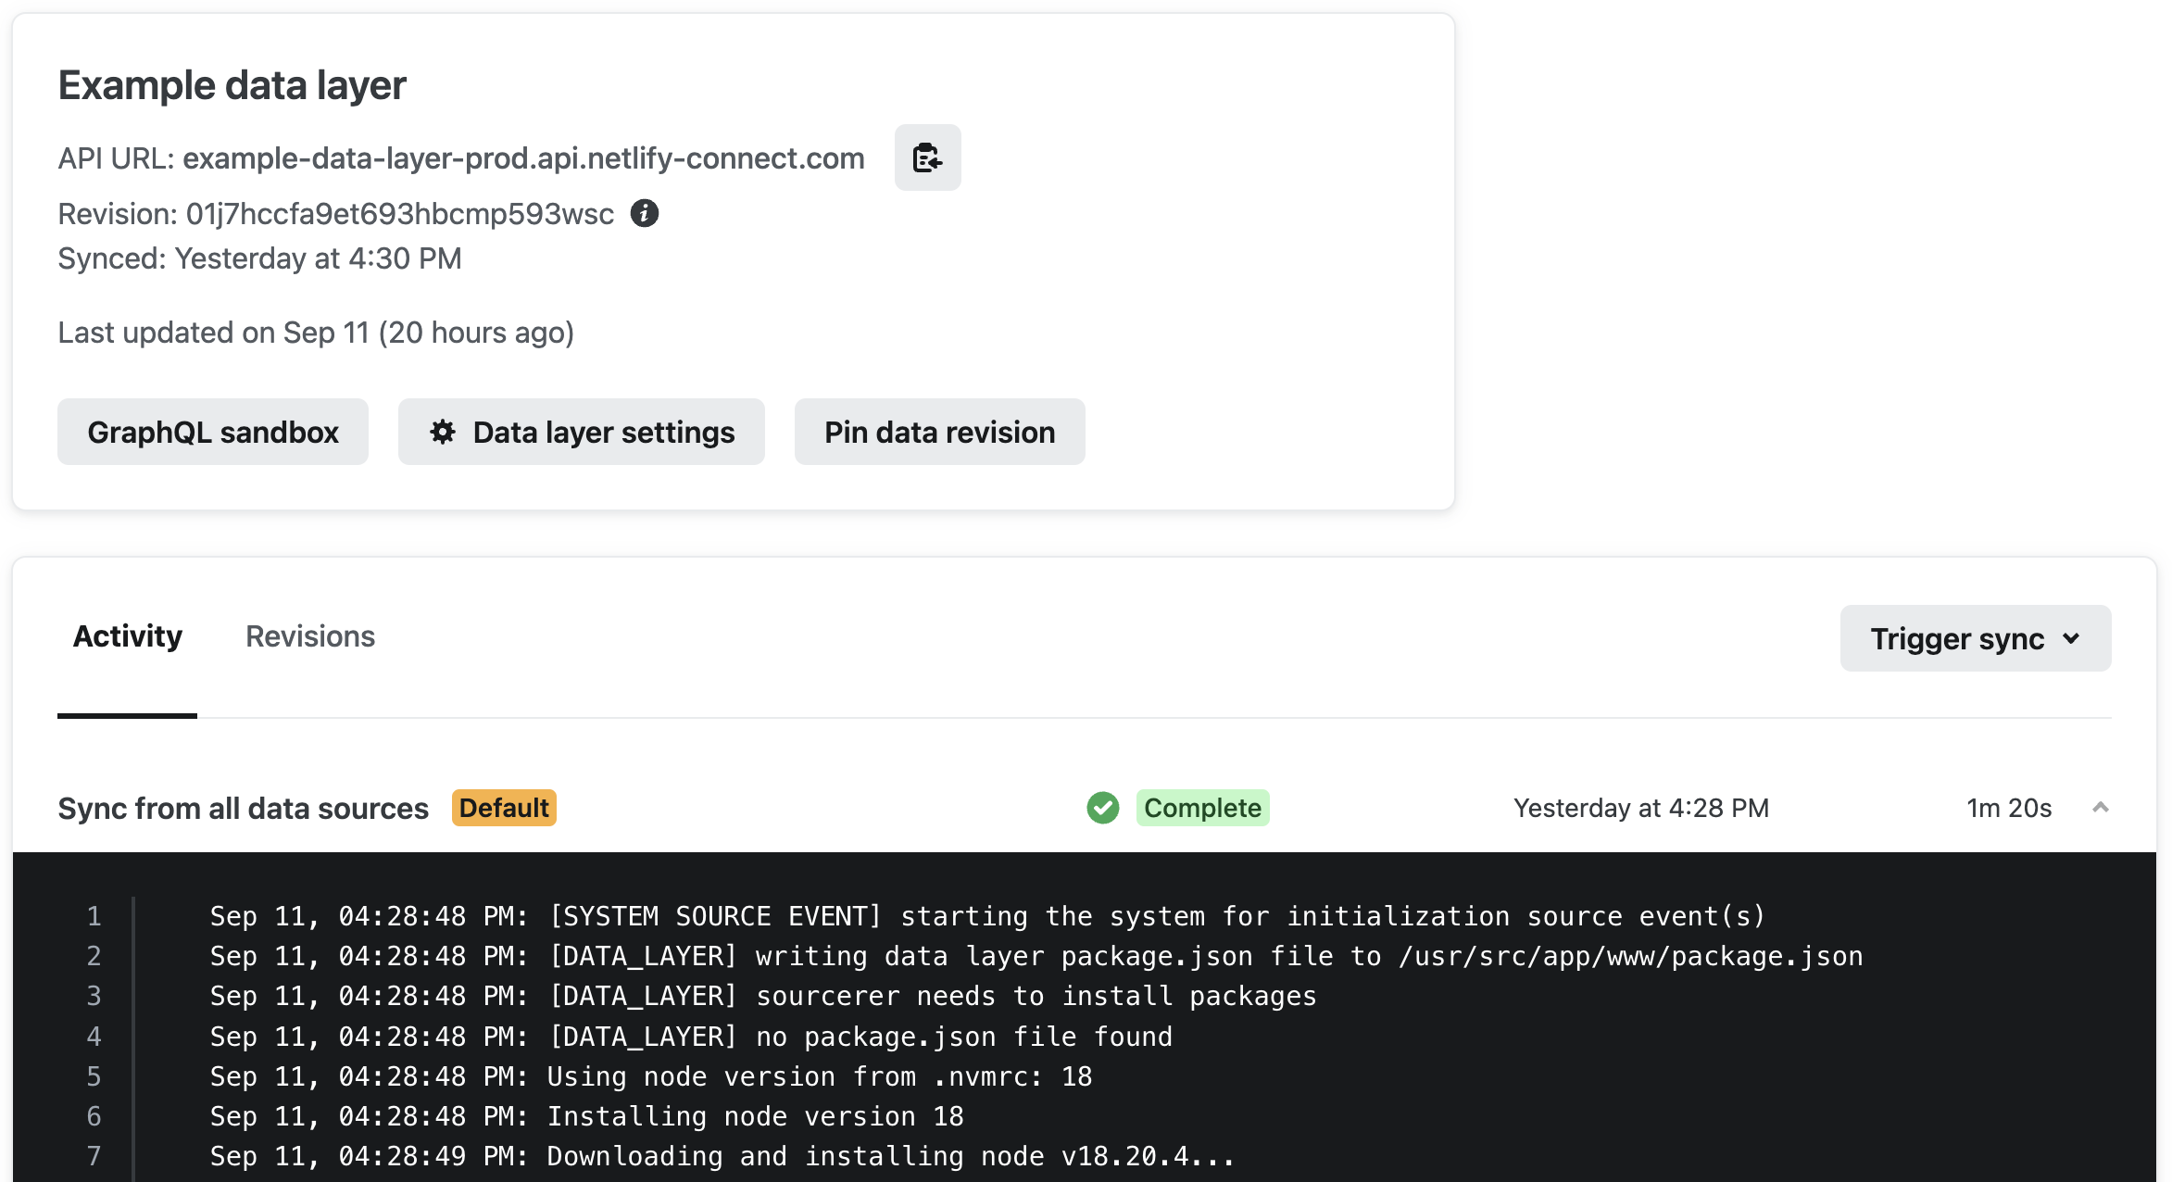Click the Default badge

504,808
